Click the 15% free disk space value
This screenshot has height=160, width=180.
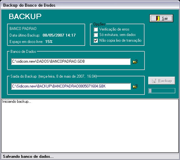(x=49, y=42)
